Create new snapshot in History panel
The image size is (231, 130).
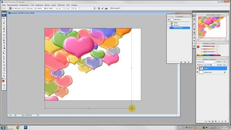(x=185, y=62)
